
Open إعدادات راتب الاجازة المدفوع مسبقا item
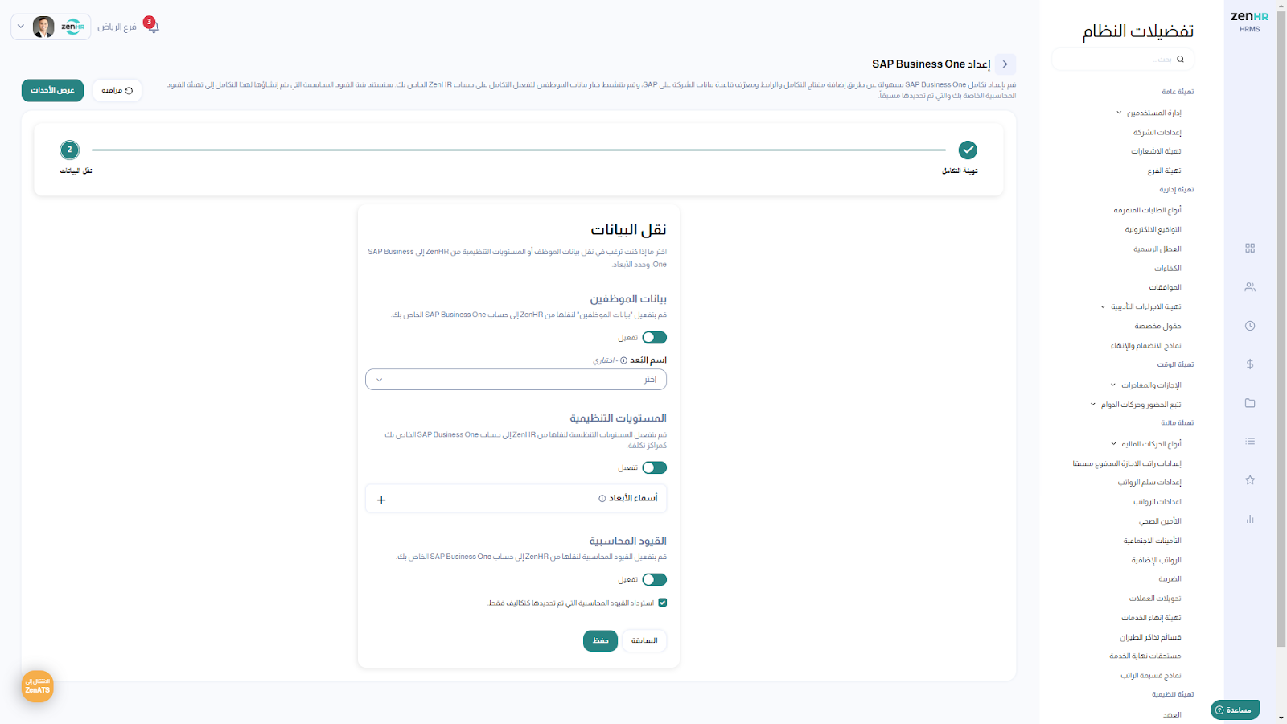pyautogui.click(x=1127, y=464)
